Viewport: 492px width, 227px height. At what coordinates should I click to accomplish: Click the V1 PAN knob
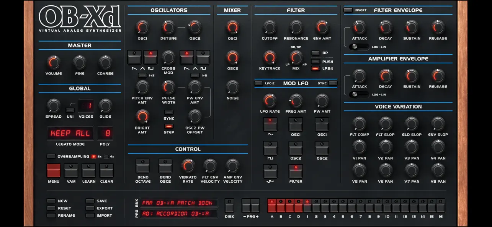359,147
